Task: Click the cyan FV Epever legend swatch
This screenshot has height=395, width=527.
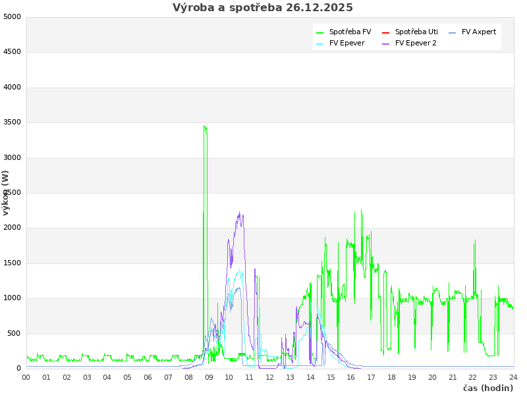Action: pos(320,43)
